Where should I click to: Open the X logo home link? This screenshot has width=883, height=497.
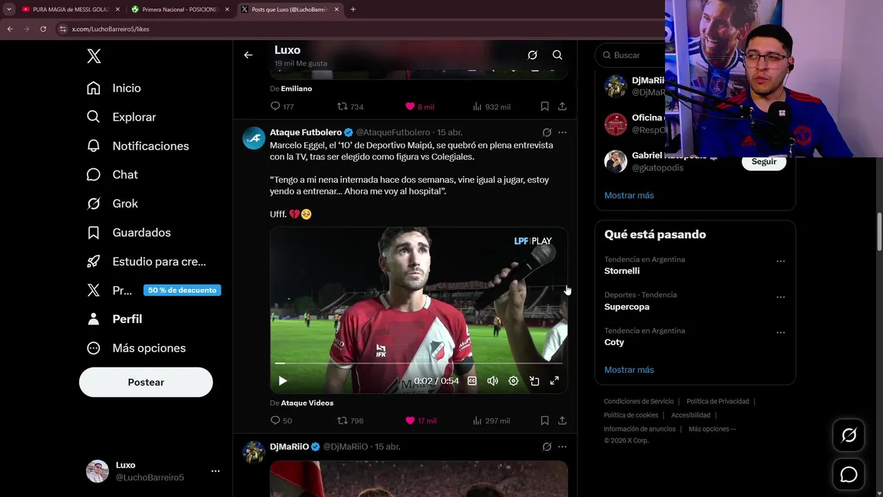pyautogui.click(x=94, y=56)
